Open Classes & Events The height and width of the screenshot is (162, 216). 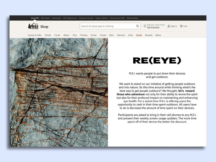coord(86,18)
